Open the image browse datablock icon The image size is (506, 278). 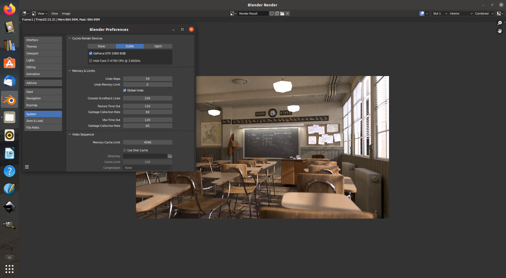[233, 13]
